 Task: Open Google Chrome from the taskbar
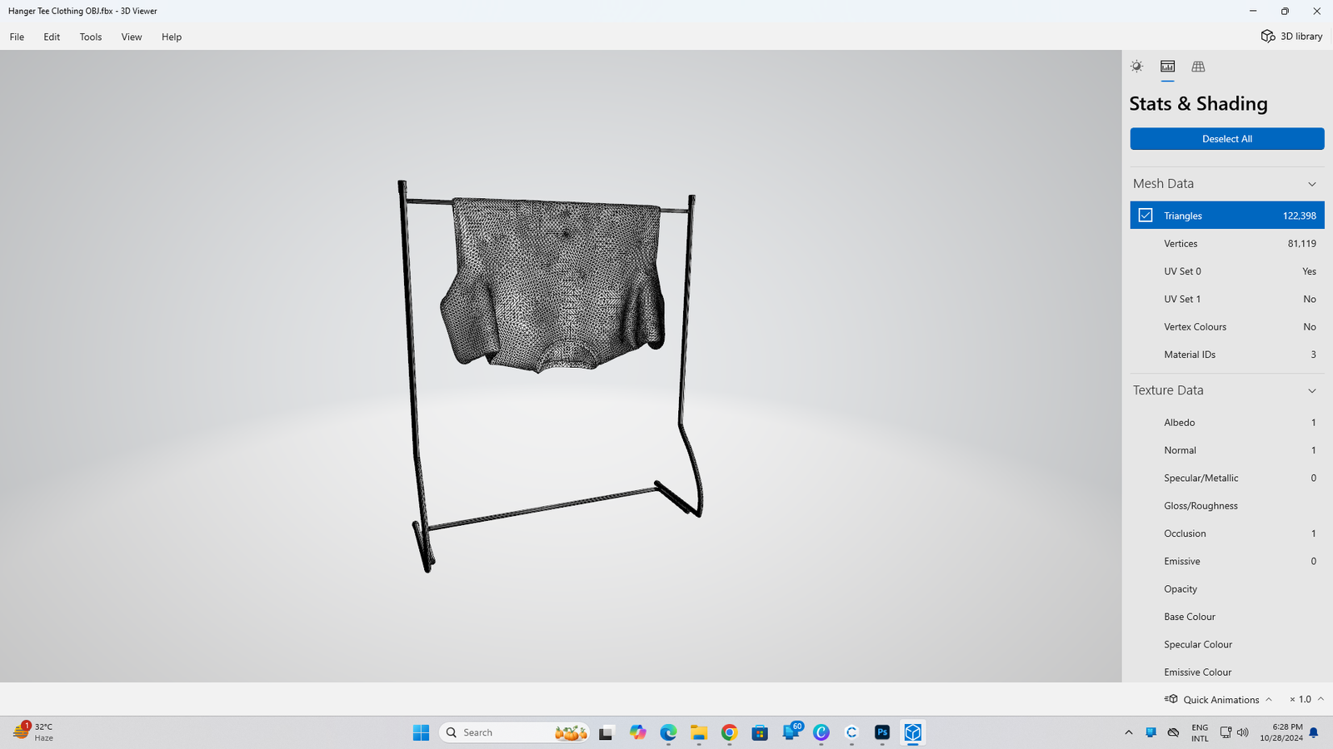pos(729,732)
